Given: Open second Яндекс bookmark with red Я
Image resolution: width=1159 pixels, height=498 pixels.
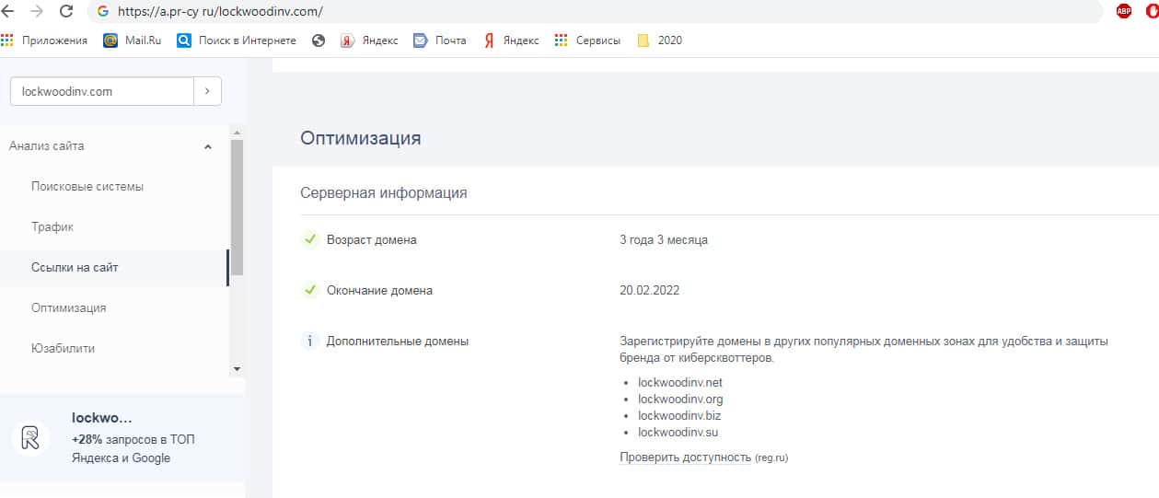Looking at the screenshot, I should tap(511, 41).
